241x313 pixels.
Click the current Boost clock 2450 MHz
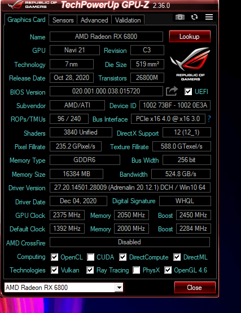194,215
